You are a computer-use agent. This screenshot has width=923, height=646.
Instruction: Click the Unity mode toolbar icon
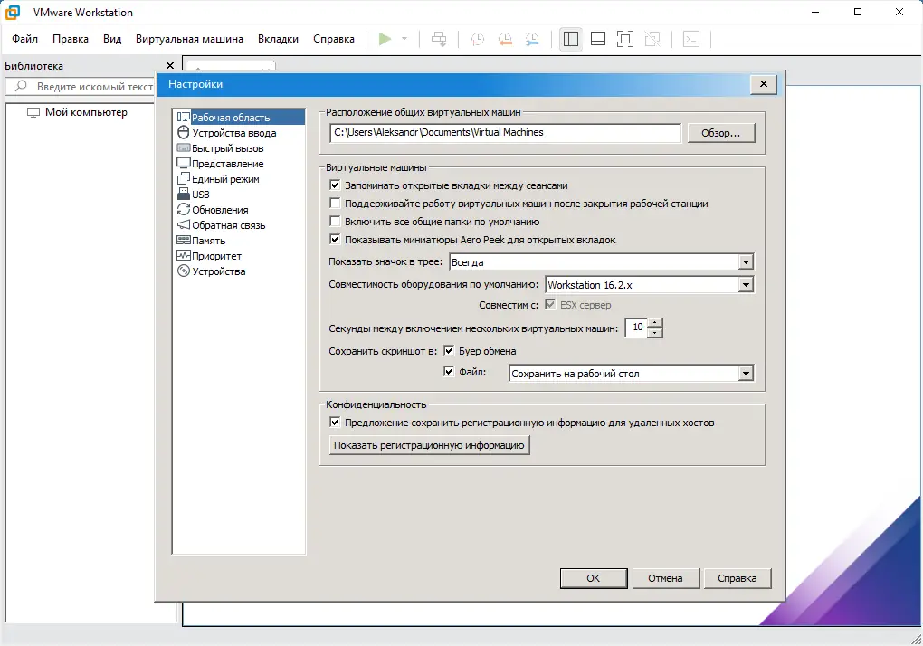652,39
